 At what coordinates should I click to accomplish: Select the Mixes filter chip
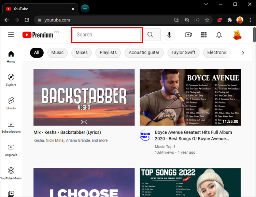click(82, 53)
